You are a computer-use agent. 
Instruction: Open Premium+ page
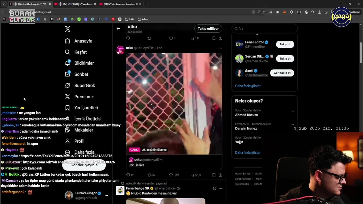pos(79,97)
